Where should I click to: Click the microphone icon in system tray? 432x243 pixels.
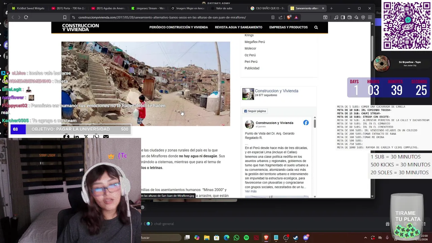pos(387,238)
